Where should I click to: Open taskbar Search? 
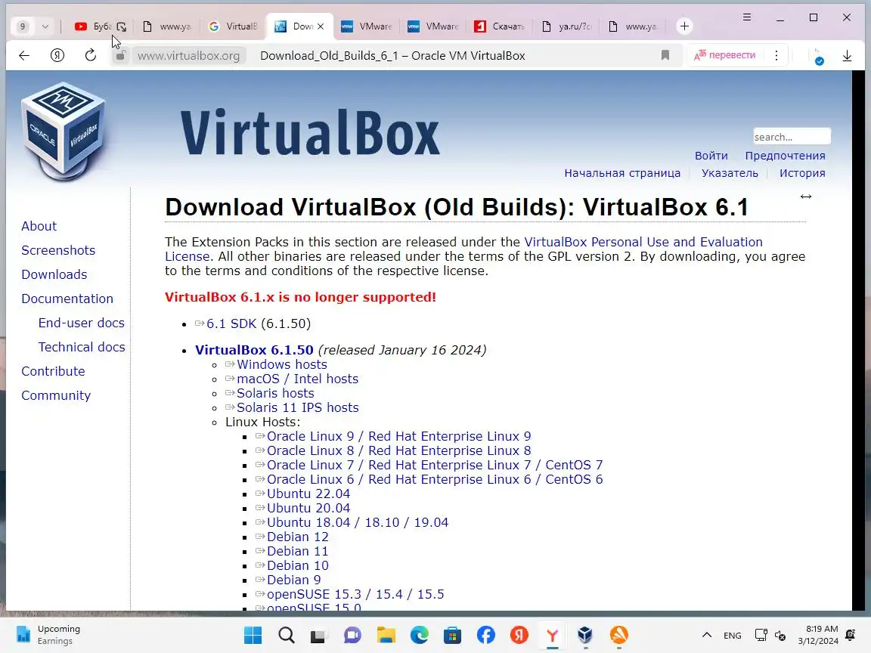coord(287,635)
